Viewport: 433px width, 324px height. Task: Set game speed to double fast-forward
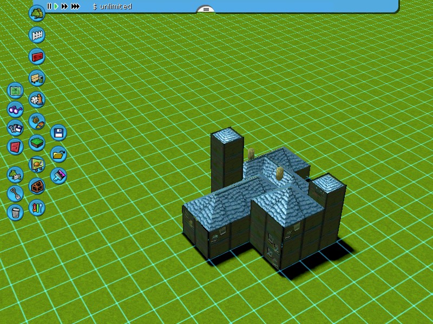point(64,6)
